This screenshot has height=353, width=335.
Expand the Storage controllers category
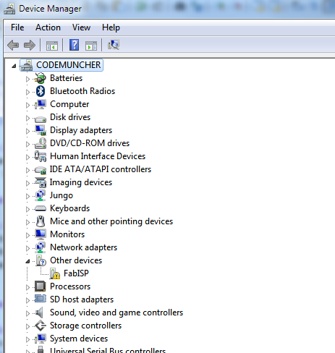coord(27,326)
